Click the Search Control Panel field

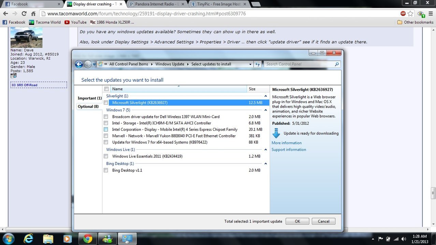tap(302, 64)
